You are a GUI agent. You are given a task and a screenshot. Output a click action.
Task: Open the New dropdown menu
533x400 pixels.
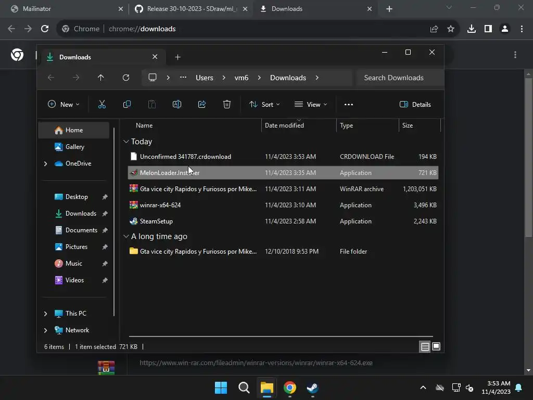click(x=64, y=104)
